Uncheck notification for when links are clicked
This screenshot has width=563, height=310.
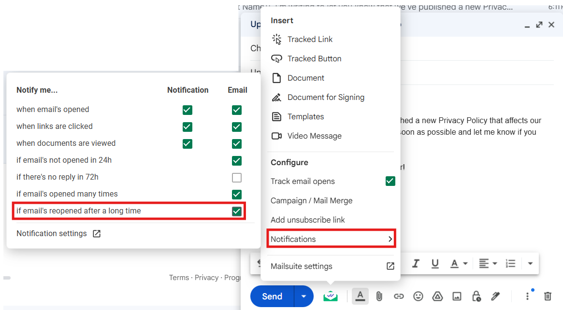[188, 127]
